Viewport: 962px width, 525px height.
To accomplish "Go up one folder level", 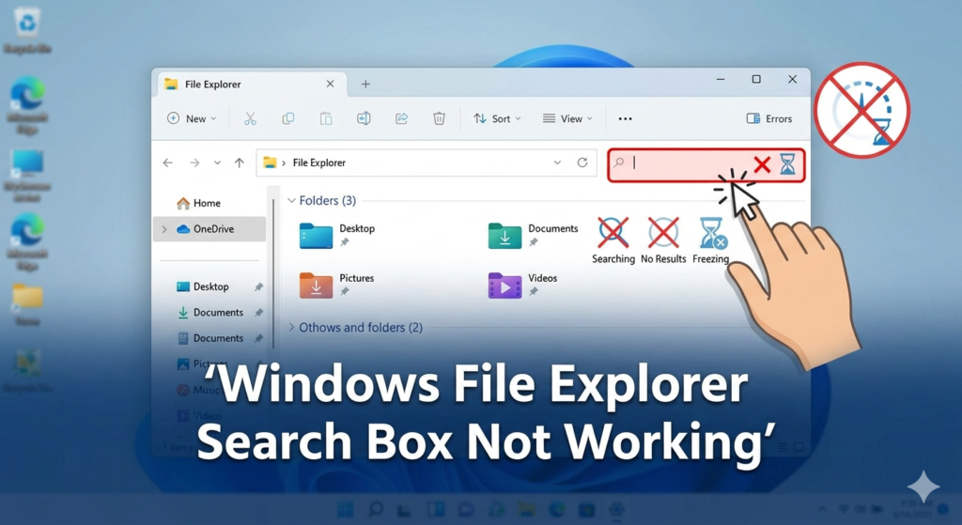I will tap(240, 162).
